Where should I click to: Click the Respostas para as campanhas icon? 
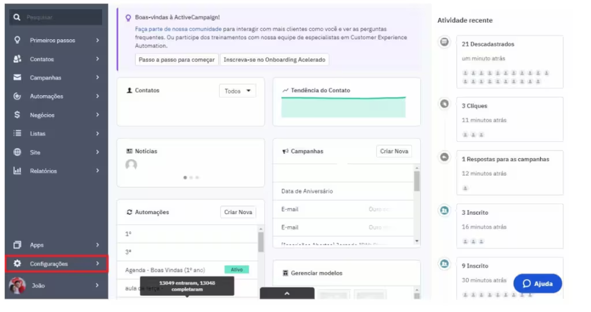click(444, 157)
